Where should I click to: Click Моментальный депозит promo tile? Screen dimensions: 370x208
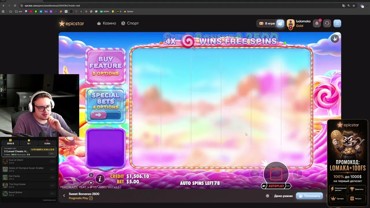338,189
